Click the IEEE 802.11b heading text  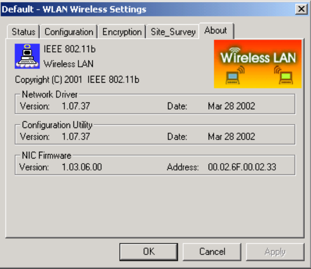pyautogui.click(x=70, y=49)
